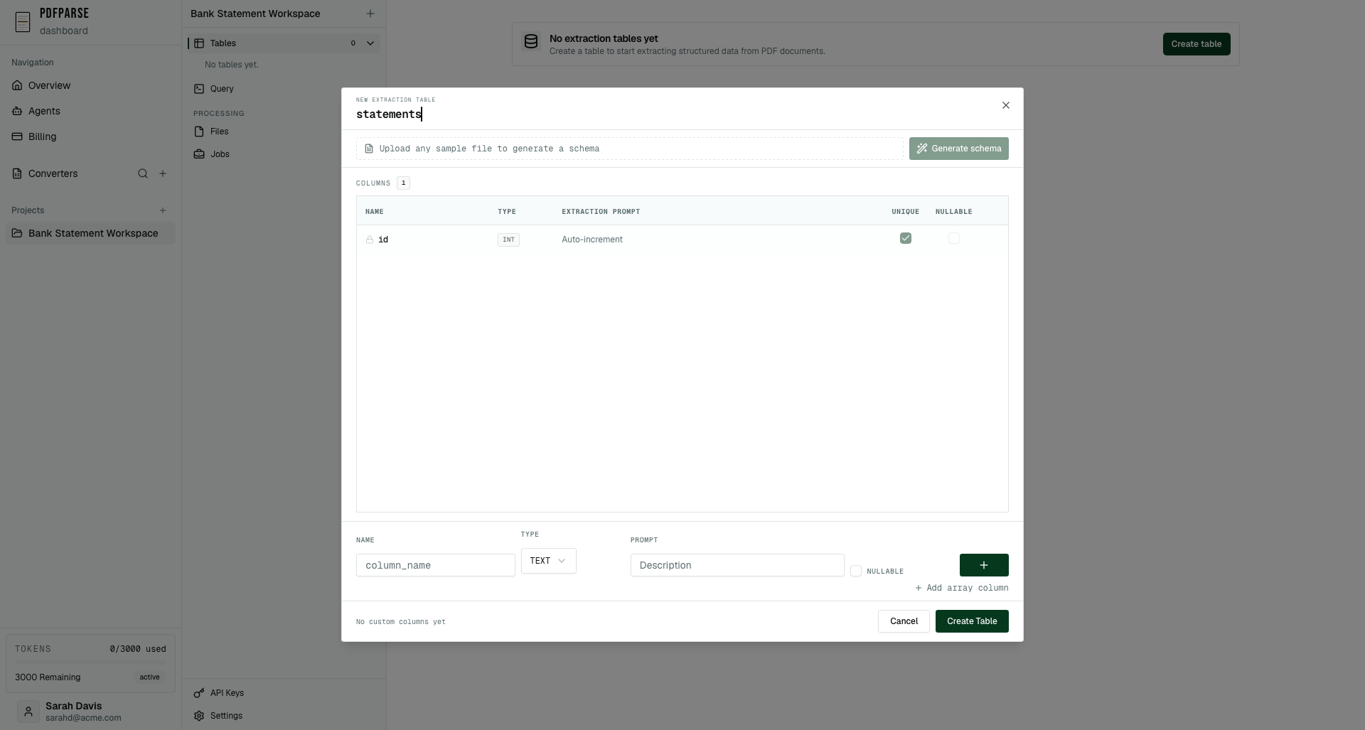Click the sarahd@acme.com email text
Image resolution: width=1365 pixels, height=730 pixels.
tap(83, 718)
